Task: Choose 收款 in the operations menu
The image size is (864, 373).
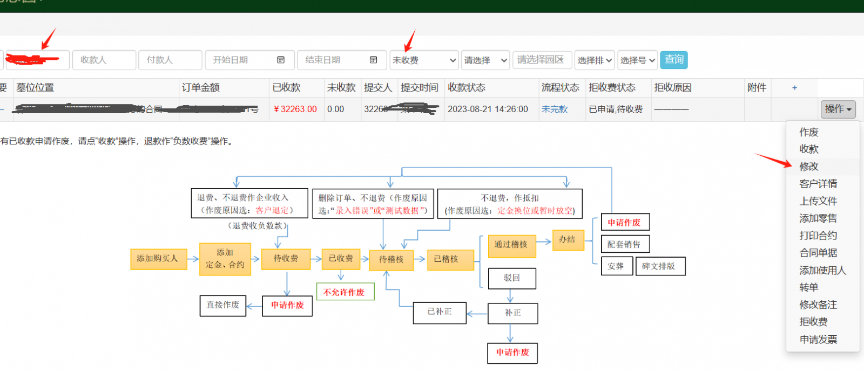Action: pyautogui.click(x=809, y=149)
